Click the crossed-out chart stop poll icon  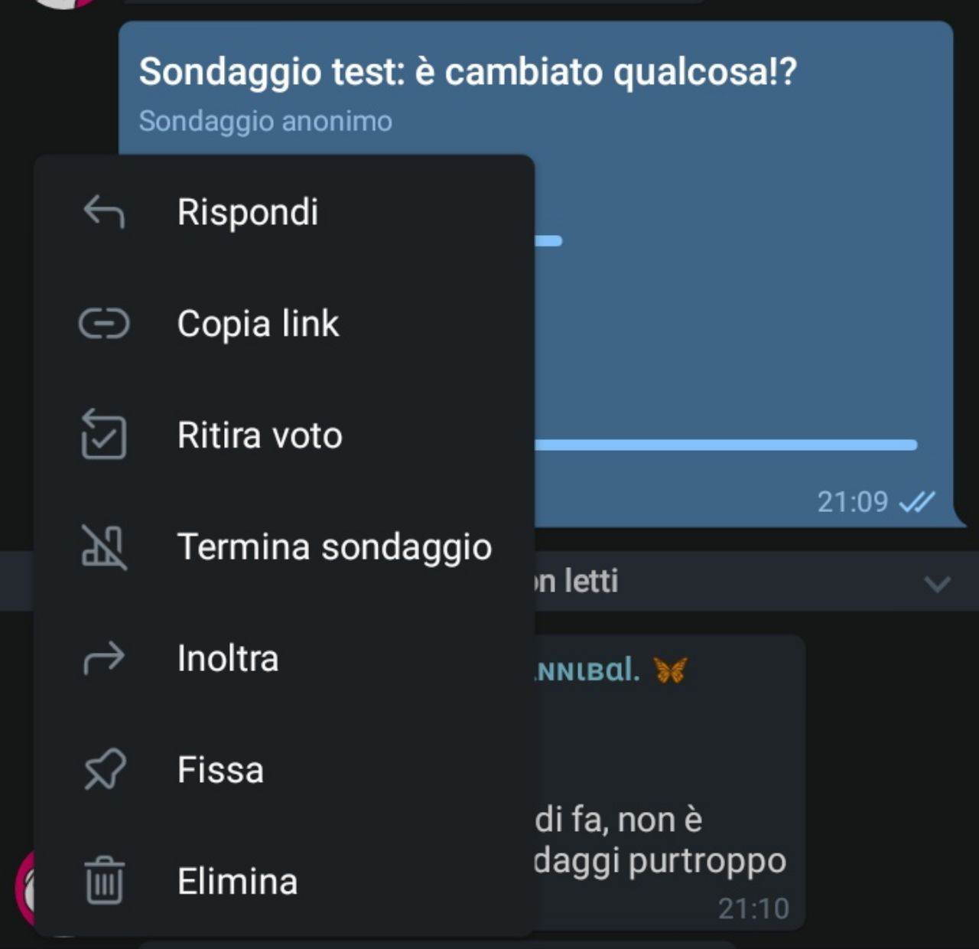coord(104,546)
